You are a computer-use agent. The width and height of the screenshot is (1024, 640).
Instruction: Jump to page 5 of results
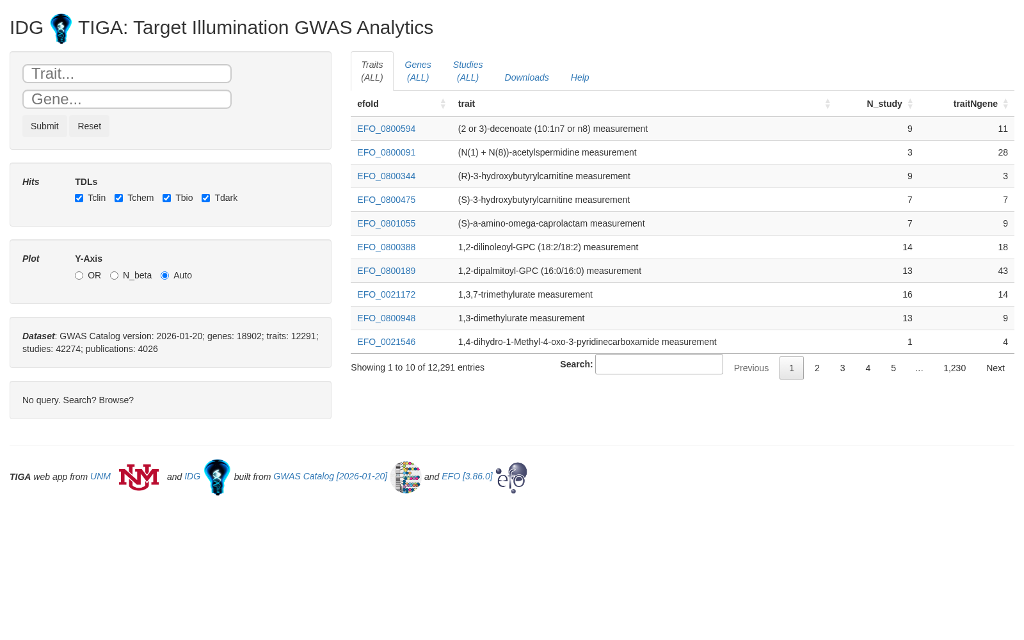(x=893, y=368)
